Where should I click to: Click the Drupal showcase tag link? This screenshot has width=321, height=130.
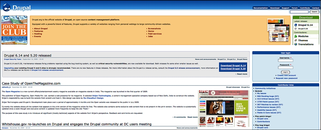[x=233, y=87]
